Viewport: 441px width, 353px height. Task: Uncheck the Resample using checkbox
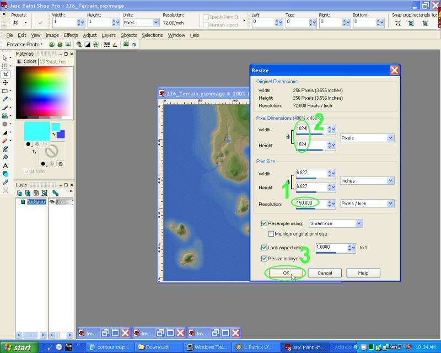264,223
